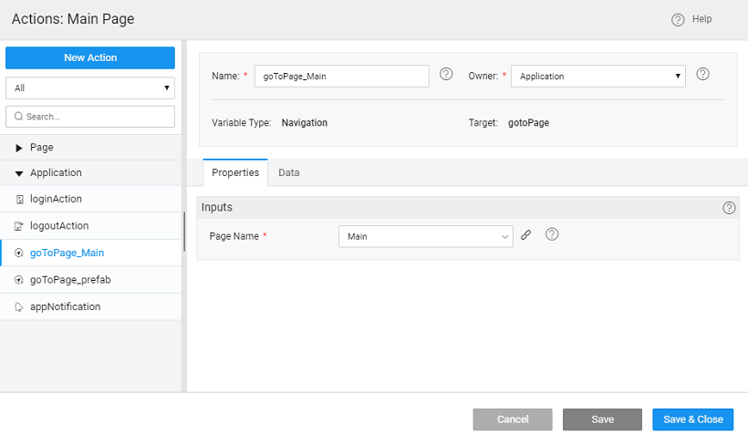Select the Properties tab
The height and width of the screenshot is (445, 748).
(x=235, y=172)
